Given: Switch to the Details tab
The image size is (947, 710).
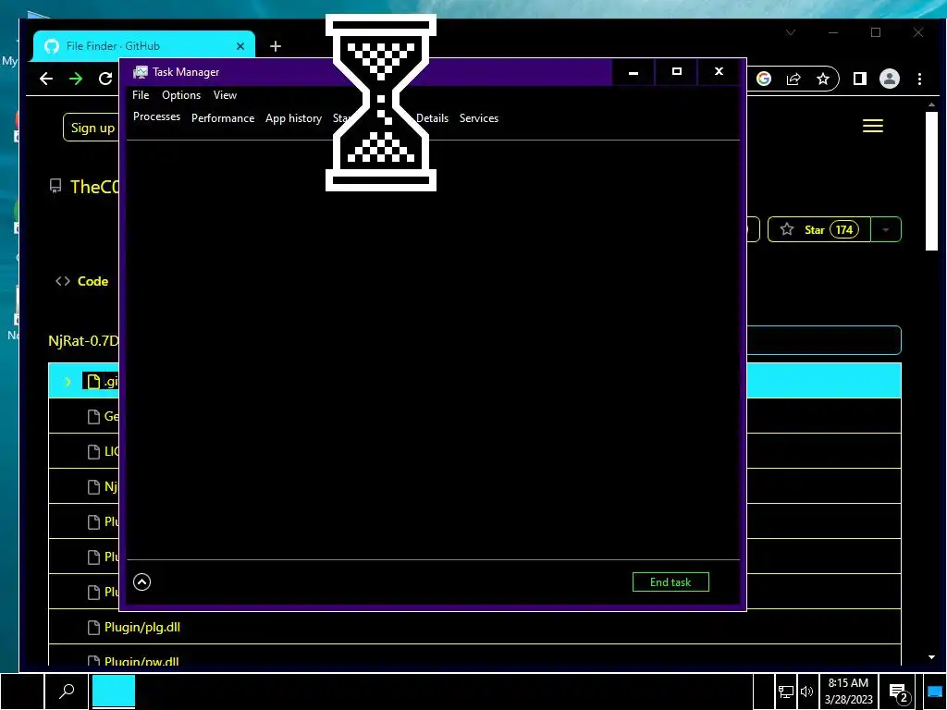Looking at the screenshot, I should [433, 118].
